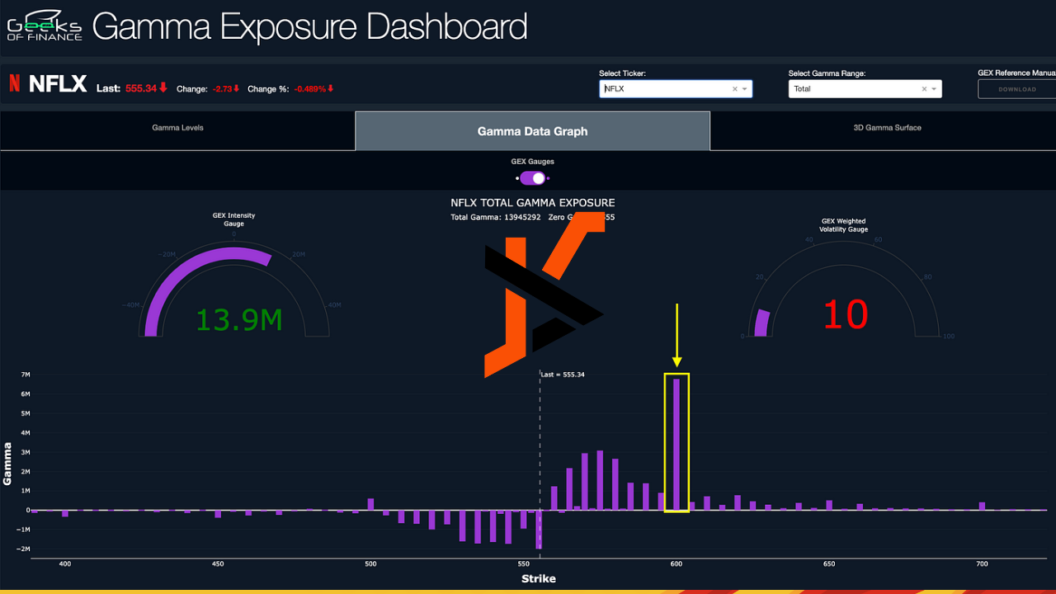Toggle the GEX Gauges switch
Screen dimensions: 1056x594
[533, 178]
